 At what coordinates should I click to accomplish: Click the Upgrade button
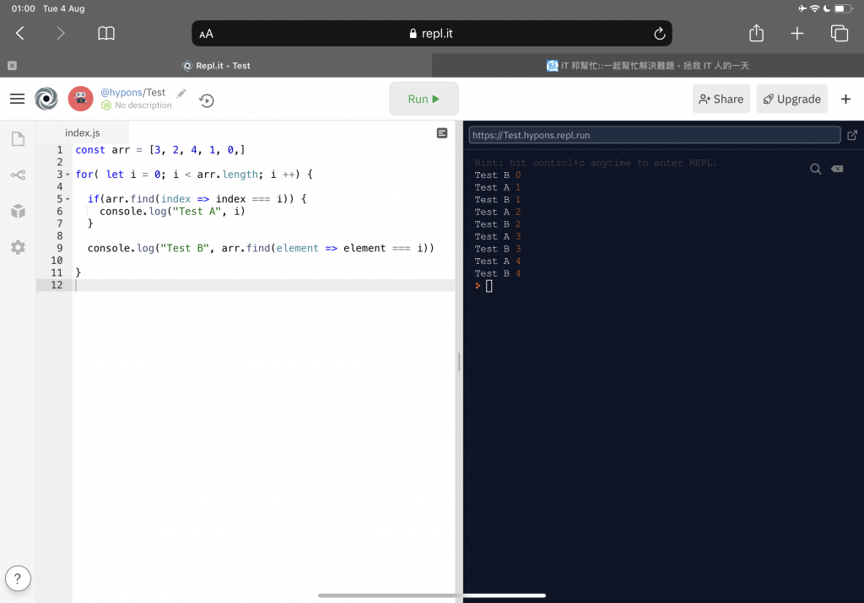(791, 100)
